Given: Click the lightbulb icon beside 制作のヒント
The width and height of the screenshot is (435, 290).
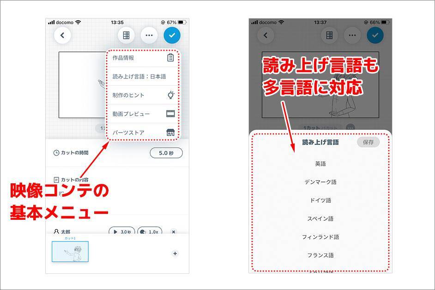Looking at the screenshot, I should click(171, 95).
